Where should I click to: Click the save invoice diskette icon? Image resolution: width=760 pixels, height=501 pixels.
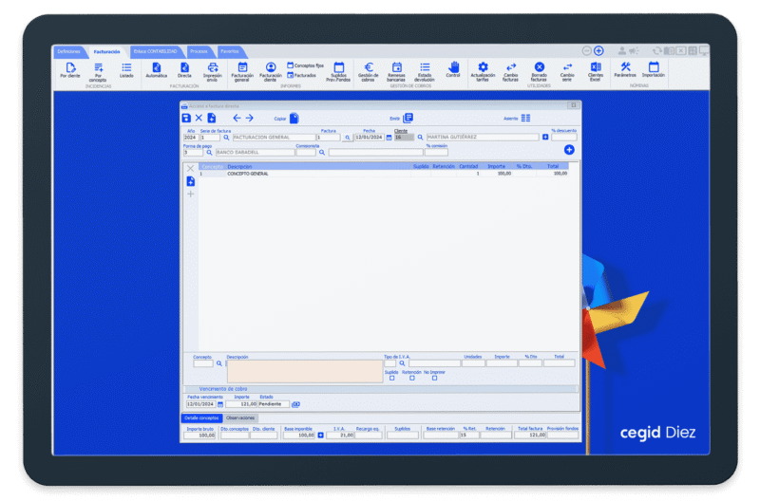point(186,118)
